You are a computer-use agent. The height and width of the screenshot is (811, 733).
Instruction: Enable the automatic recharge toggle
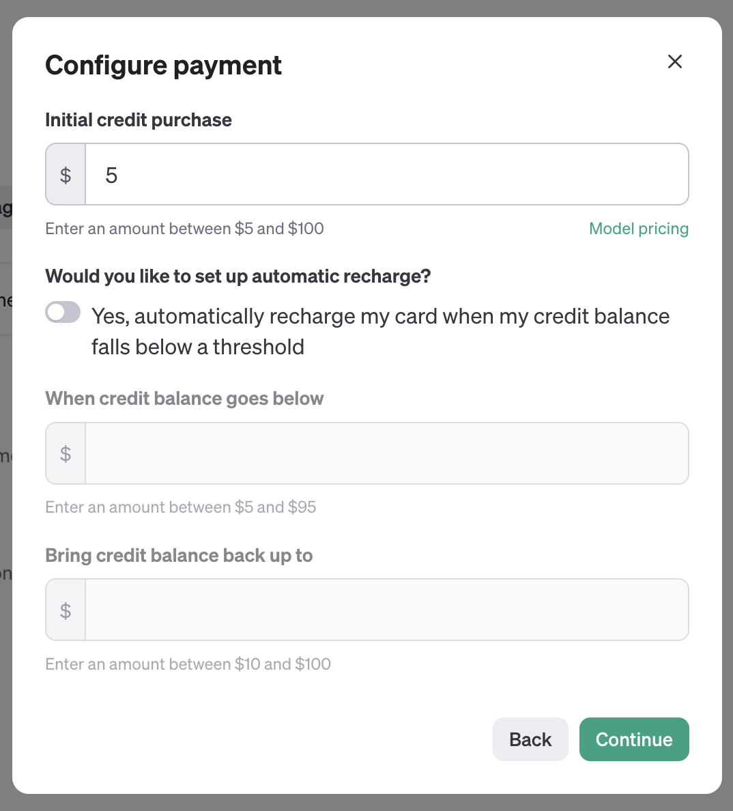[x=63, y=313]
